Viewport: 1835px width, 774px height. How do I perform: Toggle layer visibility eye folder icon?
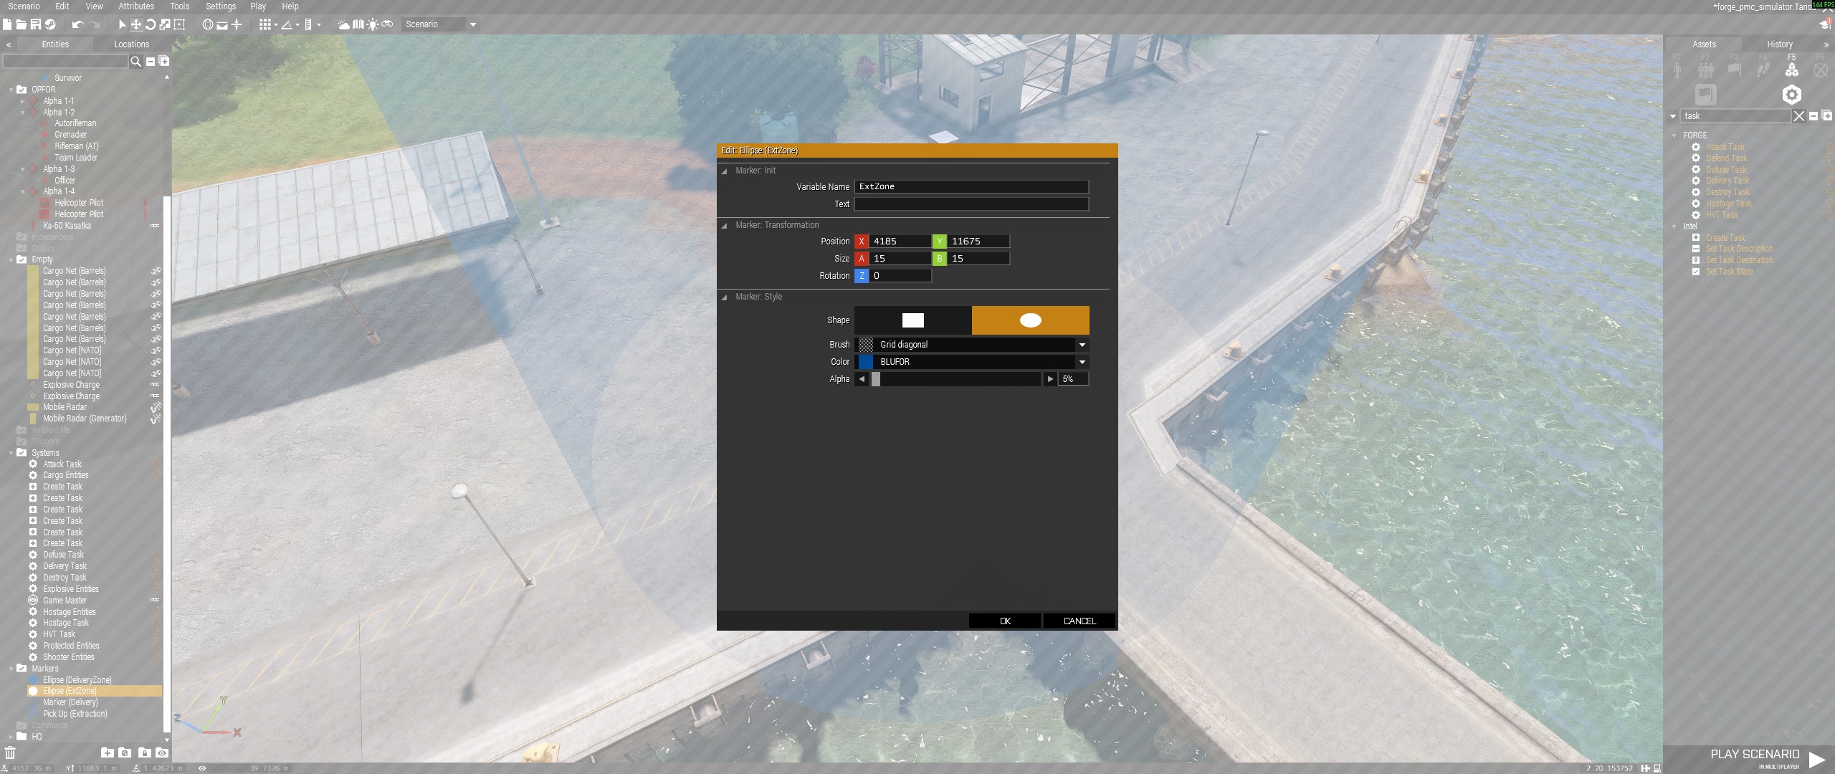(x=163, y=752)
